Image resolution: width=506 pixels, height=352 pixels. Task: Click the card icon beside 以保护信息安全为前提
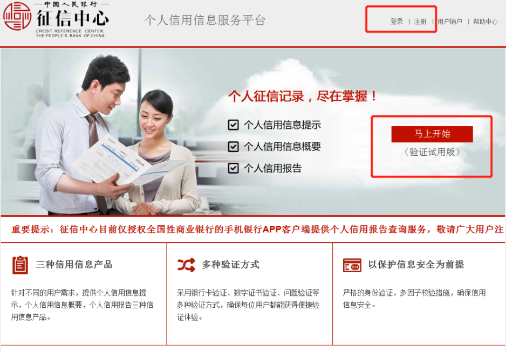[352, 265]
